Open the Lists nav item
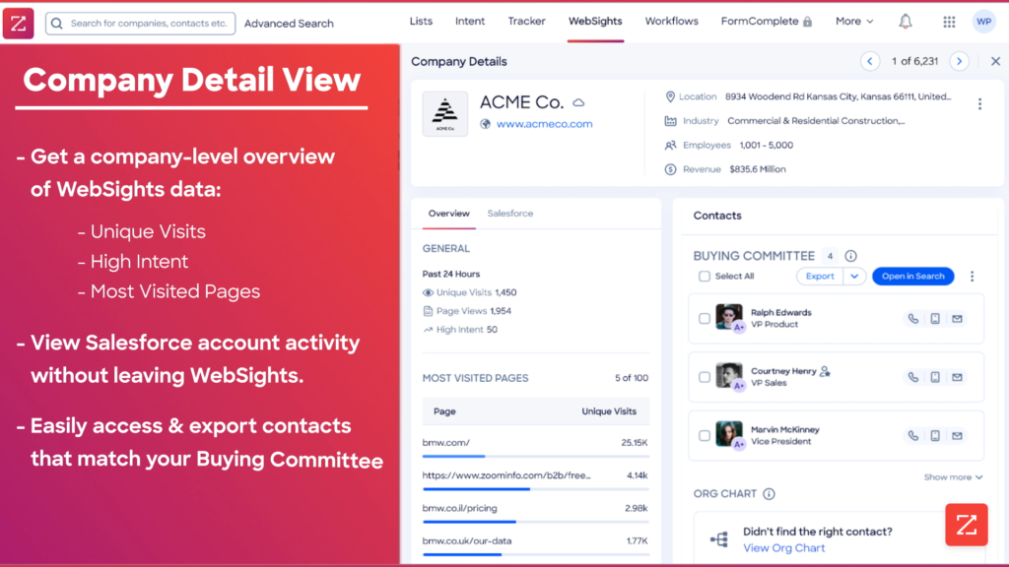Viewport: 1009px width, 567px height. tap(421, 22)
